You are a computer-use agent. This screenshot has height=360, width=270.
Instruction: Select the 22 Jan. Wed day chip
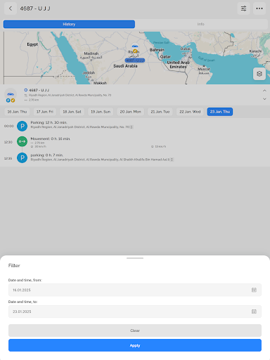pyautogui.click(x=190, y=112)
